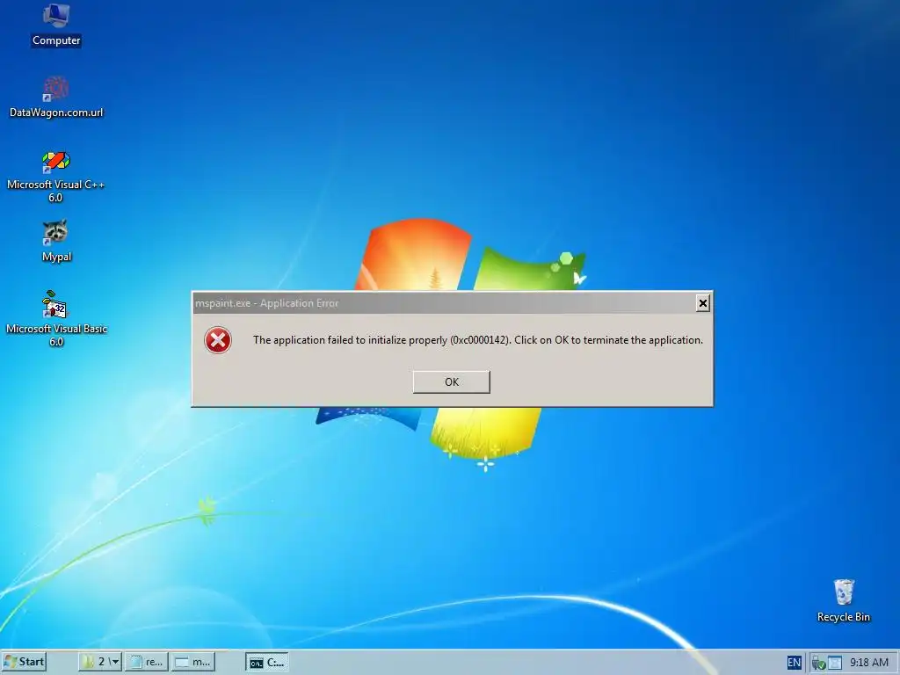Open the grouped folder taskbar button
The image size is (900, 675).
click(x=100, y=662)
